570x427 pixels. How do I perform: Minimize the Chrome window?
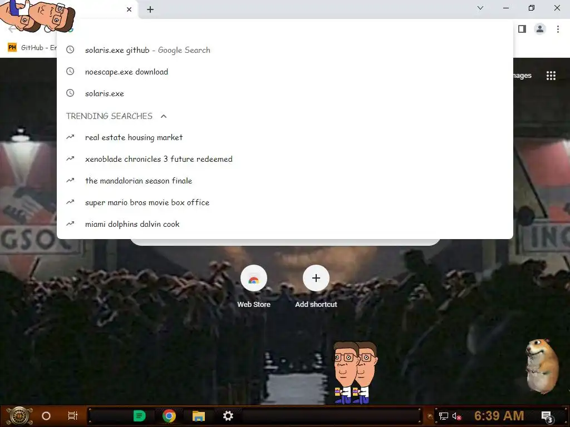click(x=505, y=8)
